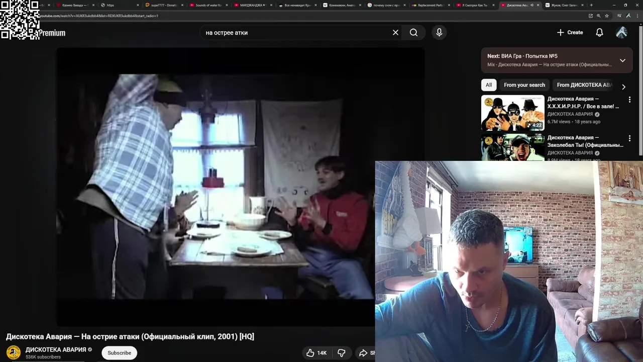Switch to the 'Казино Вавада' browser tab
Screen dimensions: 643x362
point(75,5)
